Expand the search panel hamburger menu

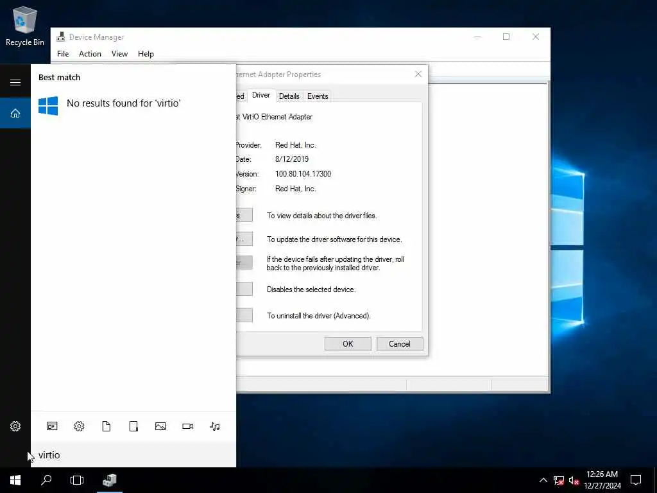15,82
